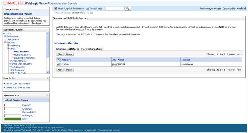Viewport: 248px width, 133px height.
Task: Select Data Sources tree item
Action: pos(21,52)
